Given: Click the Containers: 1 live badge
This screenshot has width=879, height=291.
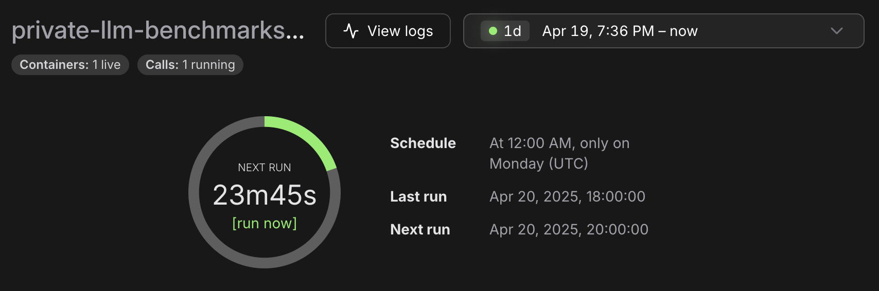Looking at the screenshot, I should coord(70,65).
